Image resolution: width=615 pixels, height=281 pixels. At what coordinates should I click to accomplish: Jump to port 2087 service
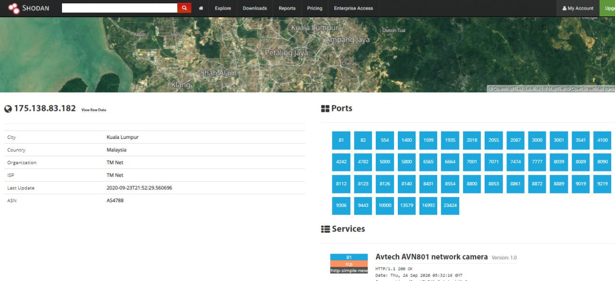pos(516,140)
